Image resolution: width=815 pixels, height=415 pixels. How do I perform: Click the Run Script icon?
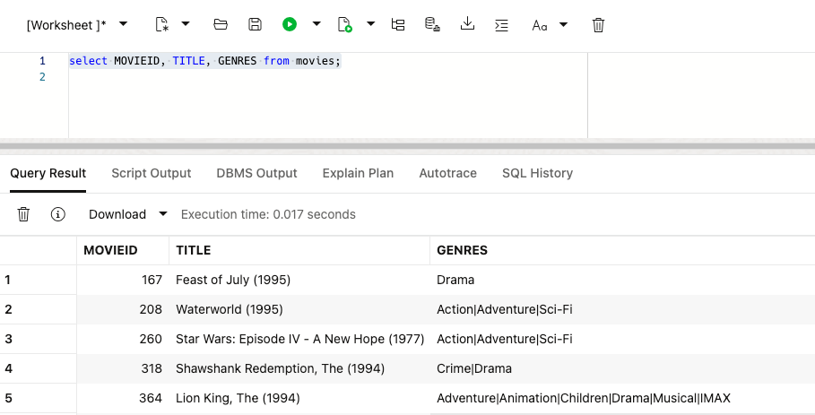coord(344,25)
